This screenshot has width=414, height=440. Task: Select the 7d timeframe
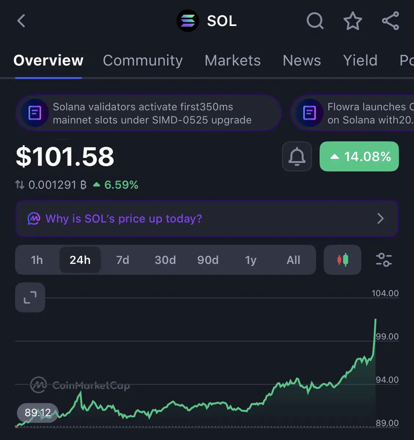click(x=123, y=260)
